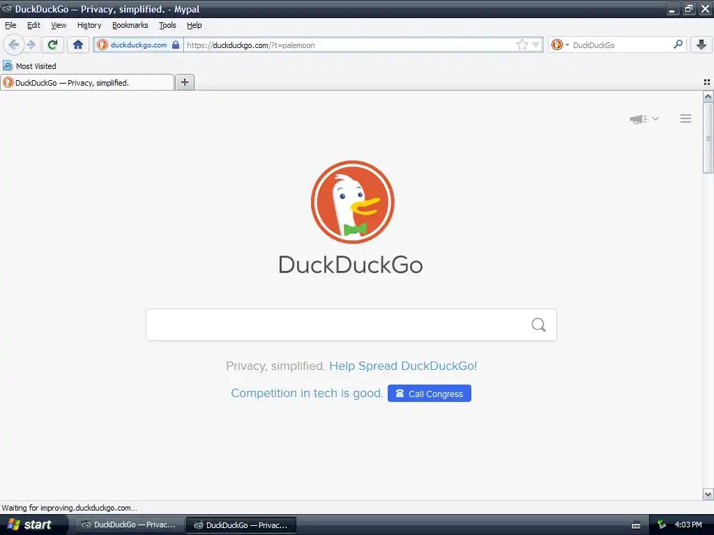Follow the Help Spread DuckDuckGo! link

(x=403, y=366)
